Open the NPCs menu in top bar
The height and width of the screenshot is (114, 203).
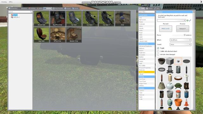[11, 2]
